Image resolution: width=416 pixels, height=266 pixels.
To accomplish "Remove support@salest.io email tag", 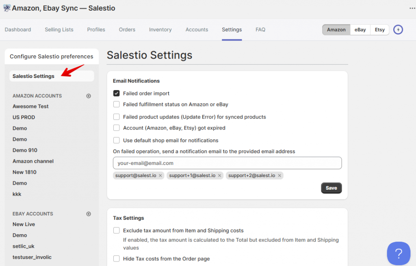I will 160,175.
